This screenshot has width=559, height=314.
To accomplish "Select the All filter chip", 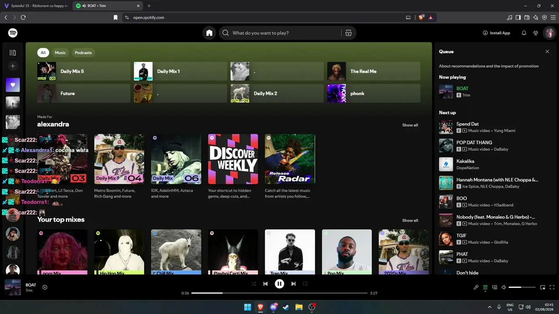I will (43, 53).
